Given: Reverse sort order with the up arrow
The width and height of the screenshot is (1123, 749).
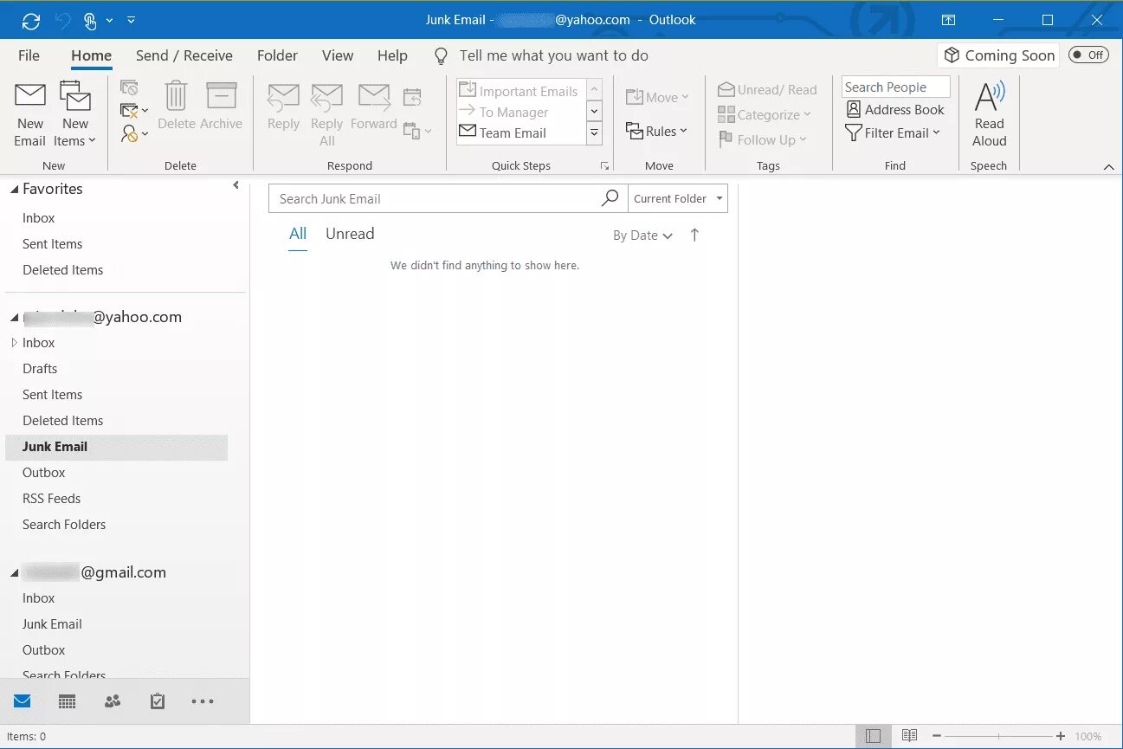Looking at the screenshot, I should pos(694,235).
